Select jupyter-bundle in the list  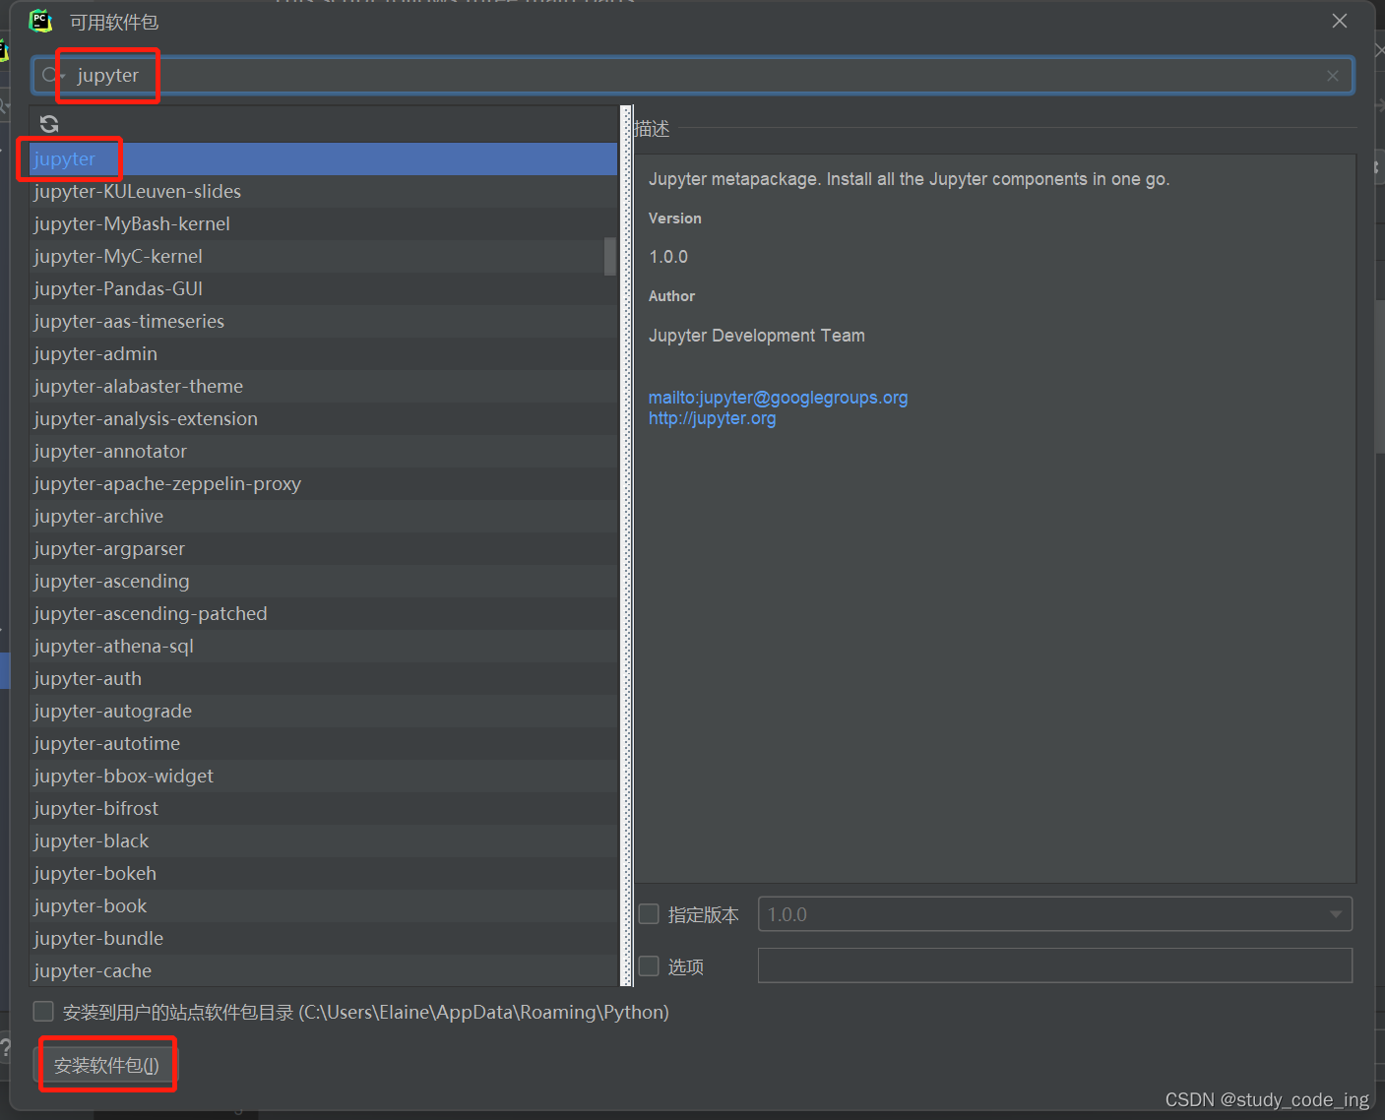323,938
